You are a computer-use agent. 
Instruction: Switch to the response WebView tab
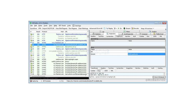[146, 68]
